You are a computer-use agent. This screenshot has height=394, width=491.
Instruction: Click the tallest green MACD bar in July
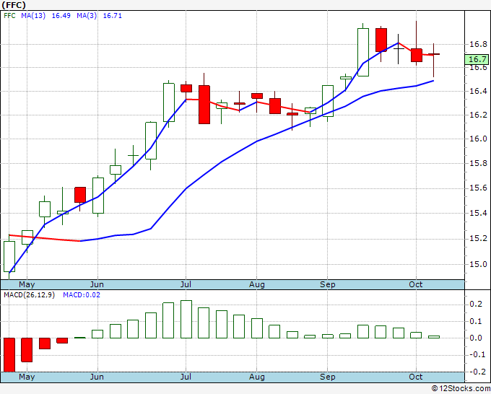pos(186,319)
